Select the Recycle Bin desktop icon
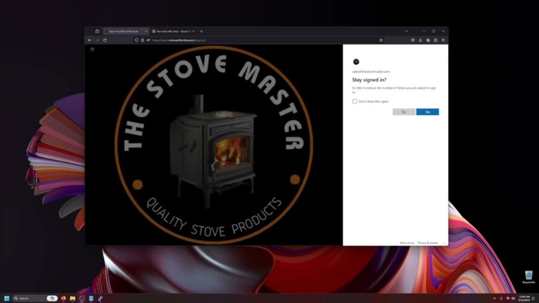This screenshot has height=303, width=539. [529, 277]
